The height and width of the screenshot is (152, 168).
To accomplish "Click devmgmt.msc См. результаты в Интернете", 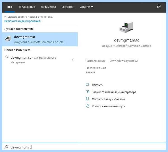I will click(40, 60).
